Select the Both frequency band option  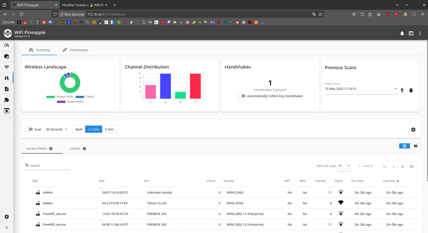pyautogui.click(x=79, y=129)
